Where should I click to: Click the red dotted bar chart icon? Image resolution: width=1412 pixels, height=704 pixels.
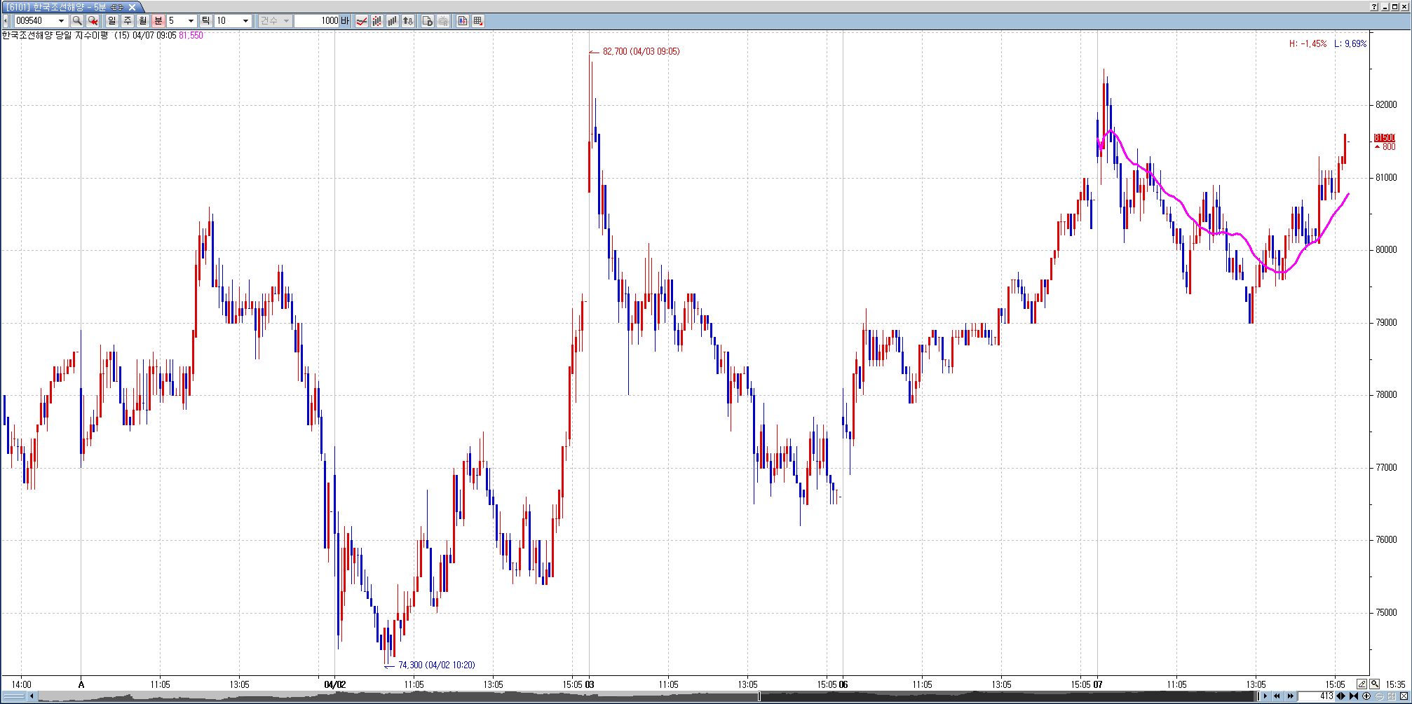[377, 21]
